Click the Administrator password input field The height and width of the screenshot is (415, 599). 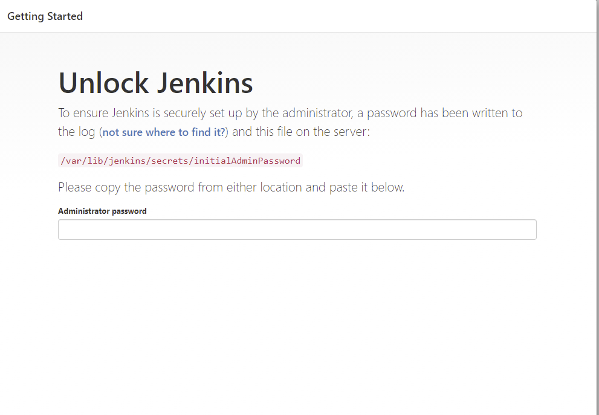(x=297, y=230)
